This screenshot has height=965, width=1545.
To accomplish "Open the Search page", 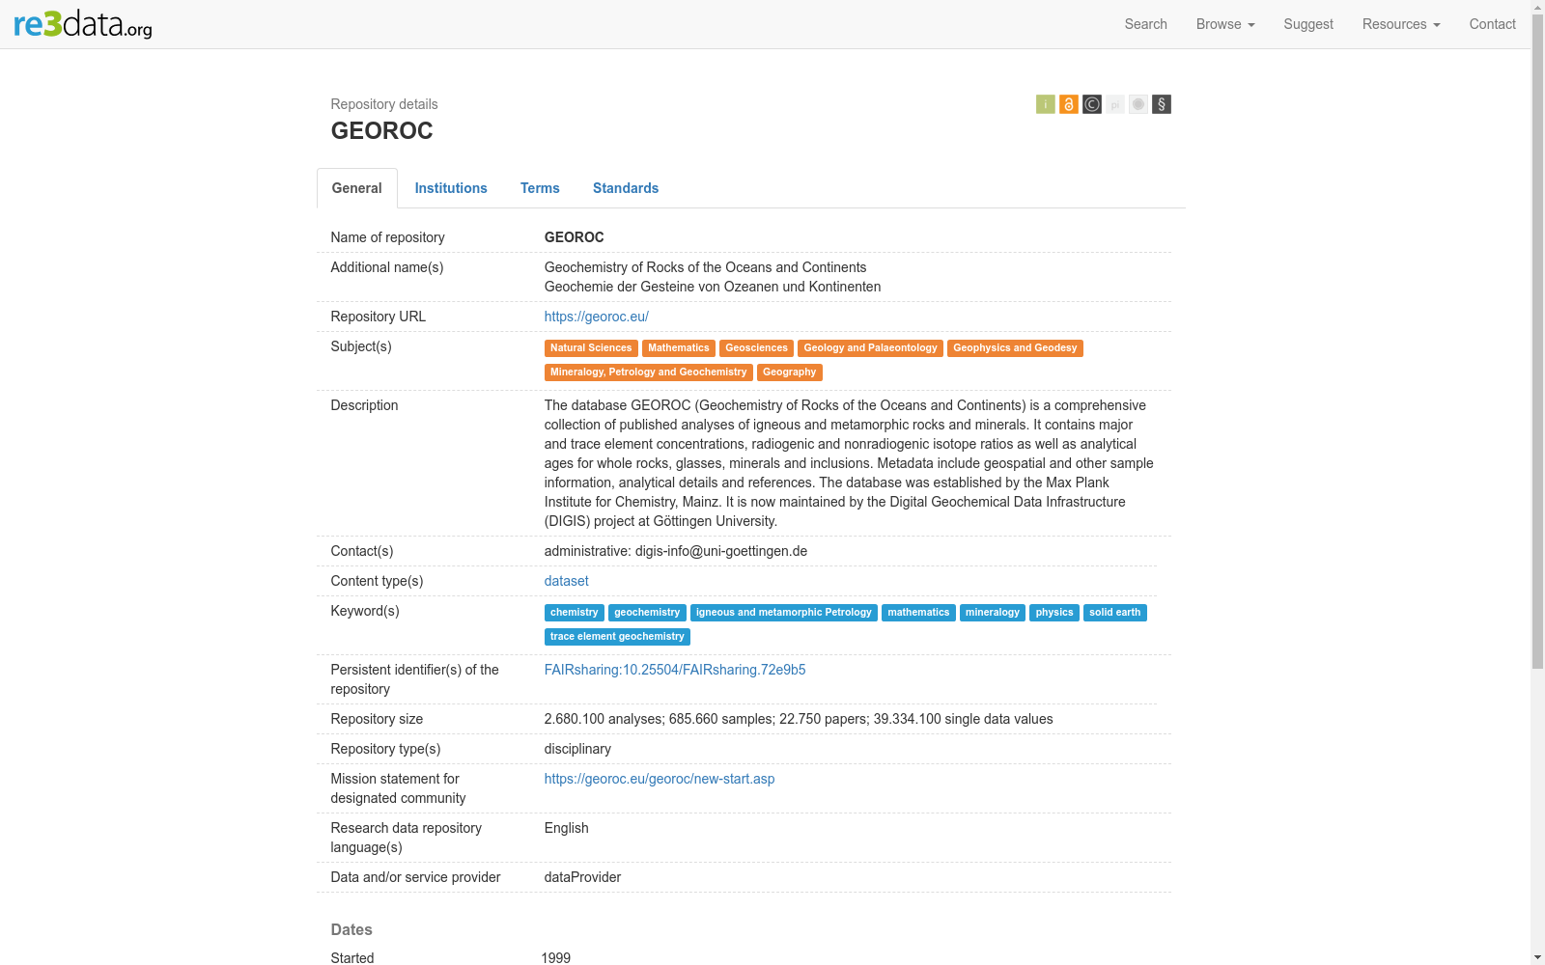I will coord(1145,24).
